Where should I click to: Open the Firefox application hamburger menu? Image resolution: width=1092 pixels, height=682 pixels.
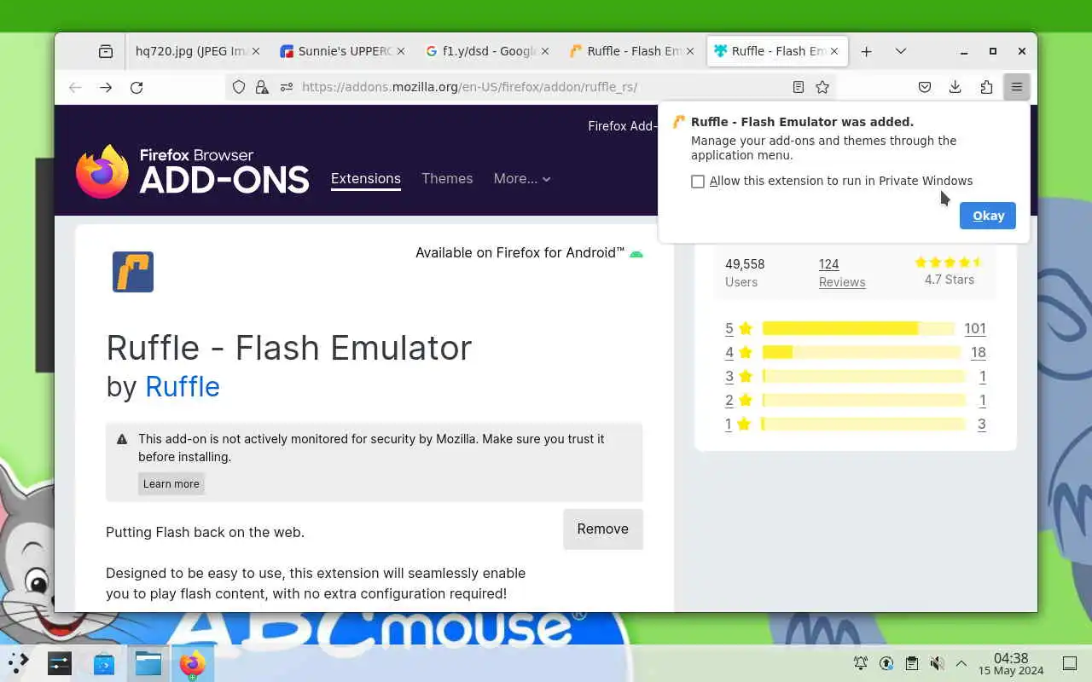coord(1017,87)
